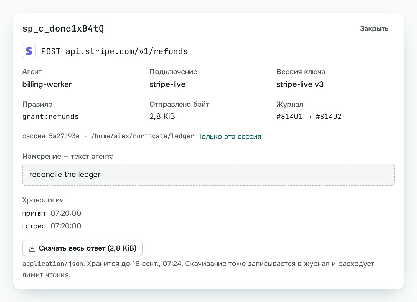Click the download arrow icon in the button
Viewport: 417px width, 302px height.
pos(32,248)
